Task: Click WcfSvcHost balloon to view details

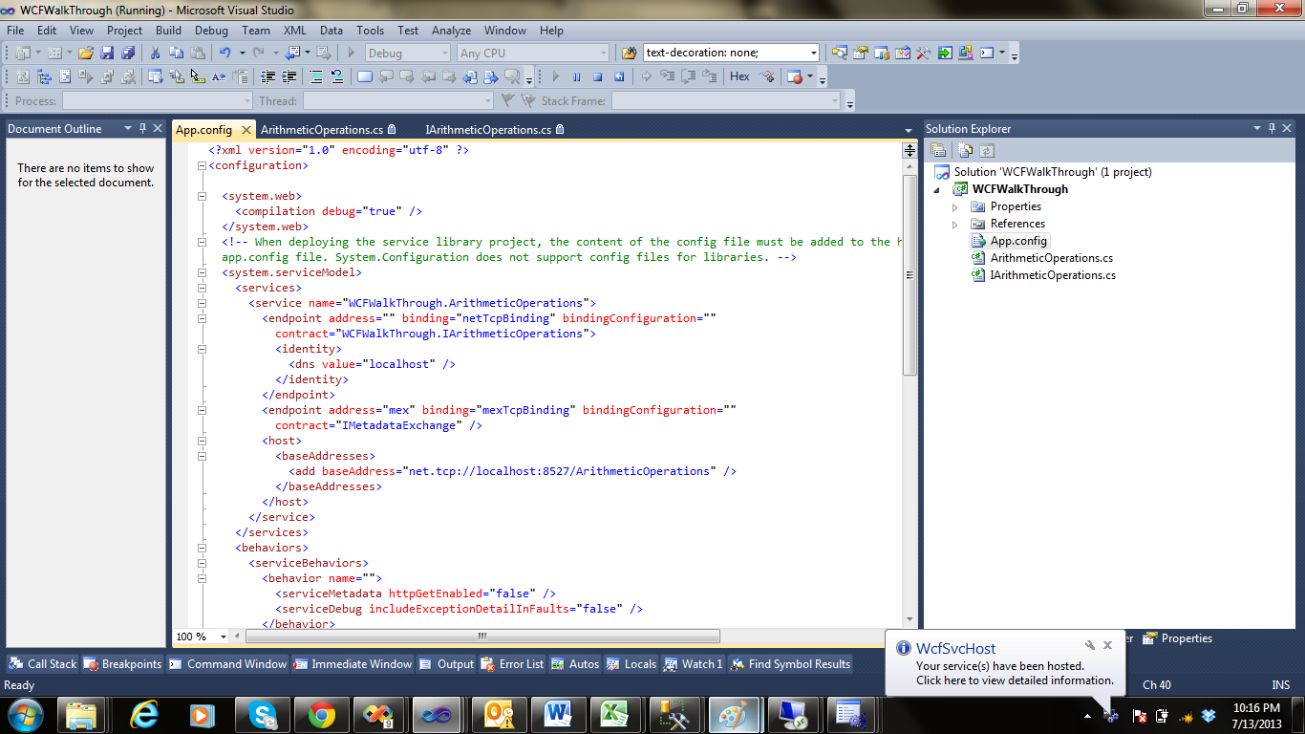Action: tap(1004, 664)
